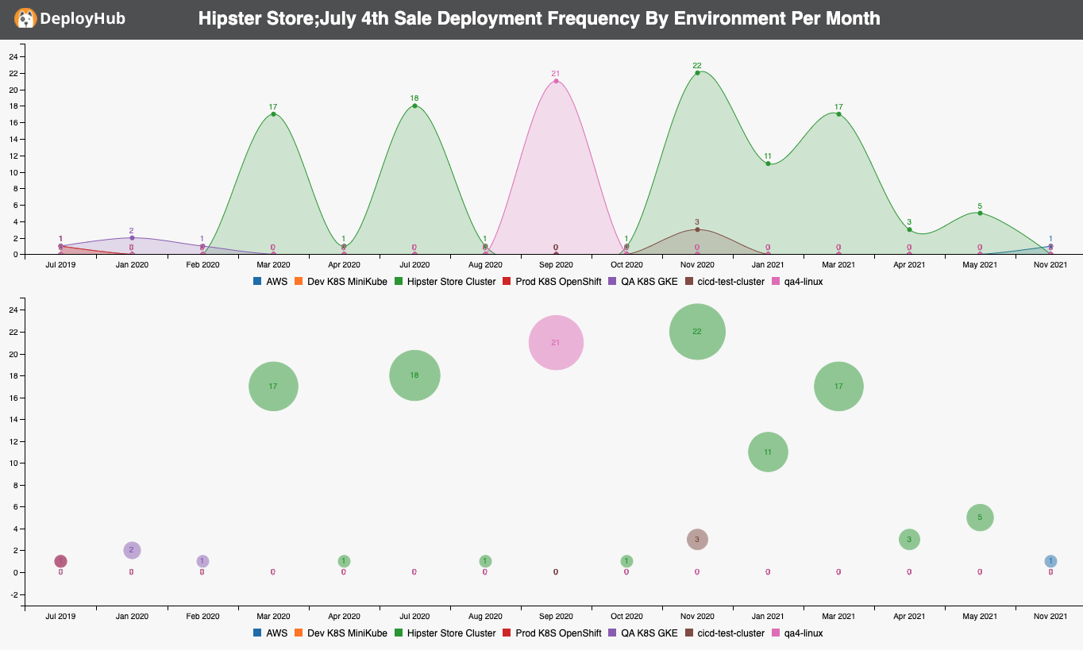Click the pink 21 bubble for Sep 2020
Image resolution: width=1083 pixels, height=650 pixels.
coord(556,343)
